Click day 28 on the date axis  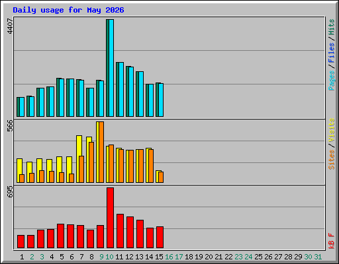point(288,257)
